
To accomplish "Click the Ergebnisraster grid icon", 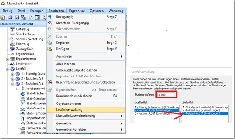I will click(12, 59).
